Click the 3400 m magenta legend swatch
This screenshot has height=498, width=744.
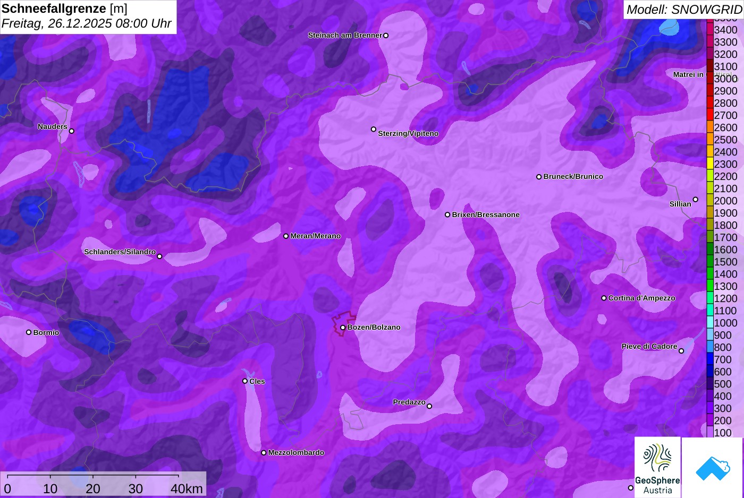(710, 30)
